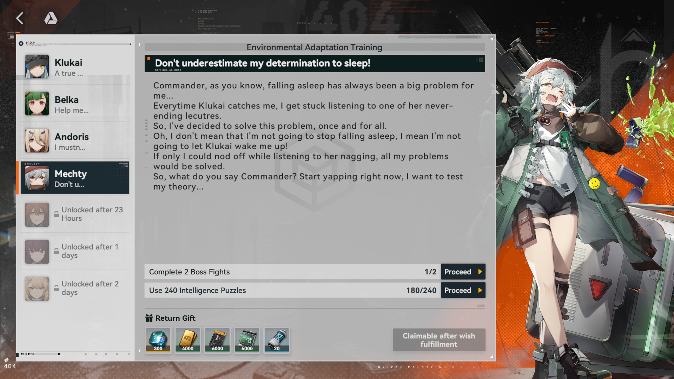Inspect the 4000 gold bar reward icon
Viewport: 674px width, 379px height.
pos(187,340)
